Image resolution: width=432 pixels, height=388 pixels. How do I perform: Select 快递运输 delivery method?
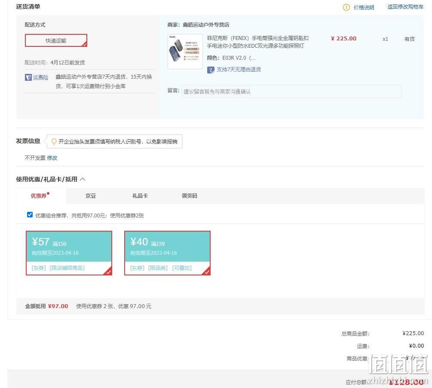point(56,40)
